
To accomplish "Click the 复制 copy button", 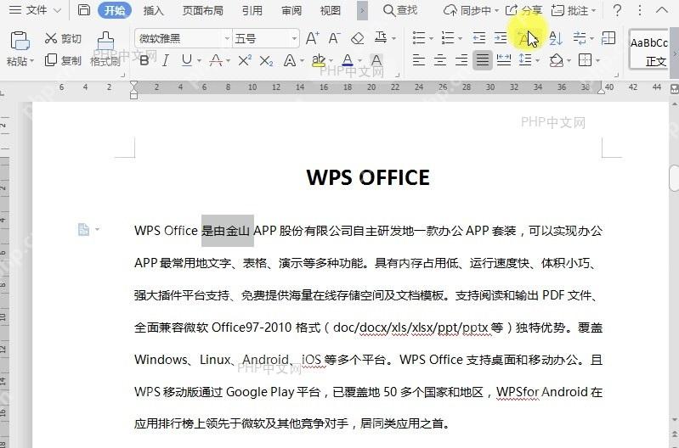I will point(63,60).
